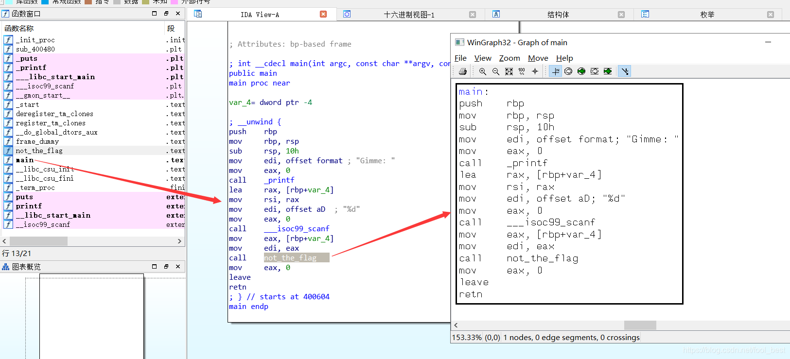
Task: Click offset format operand in disassembly
Action: click(314, 161)
